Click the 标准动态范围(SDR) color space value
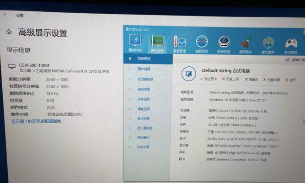305x183 pixels. tap(64, 114)
